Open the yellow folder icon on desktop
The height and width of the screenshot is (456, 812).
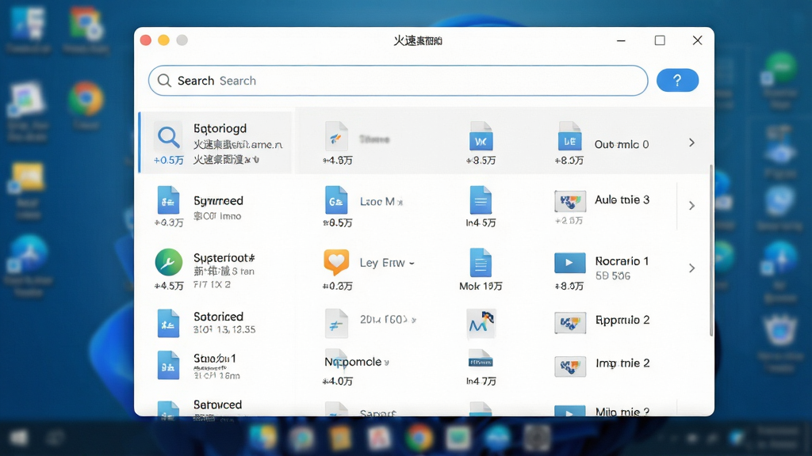(x=28, y=178)
